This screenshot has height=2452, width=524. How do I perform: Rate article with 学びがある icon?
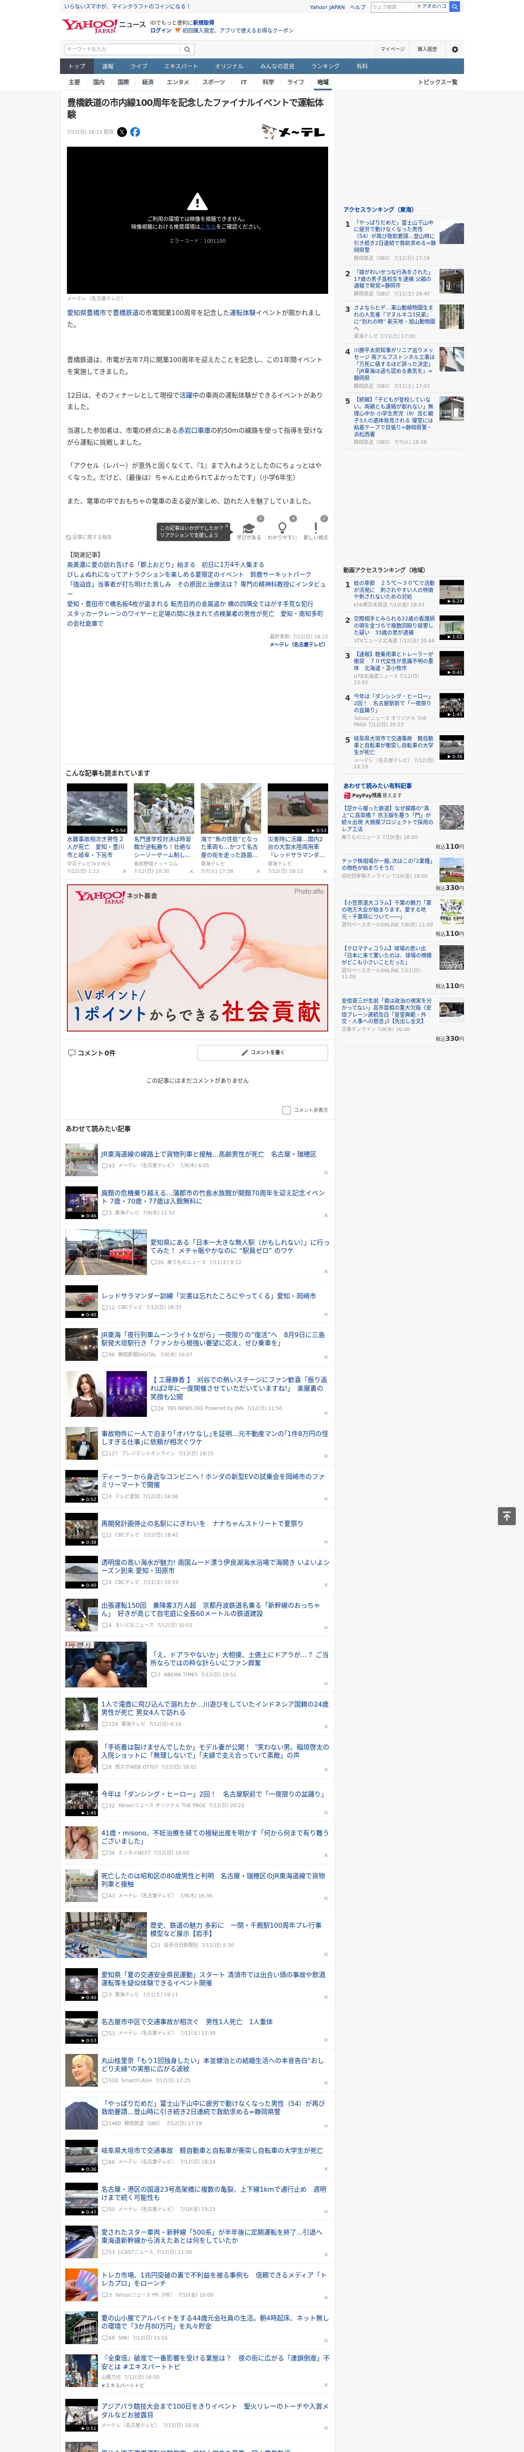[249, 528]
